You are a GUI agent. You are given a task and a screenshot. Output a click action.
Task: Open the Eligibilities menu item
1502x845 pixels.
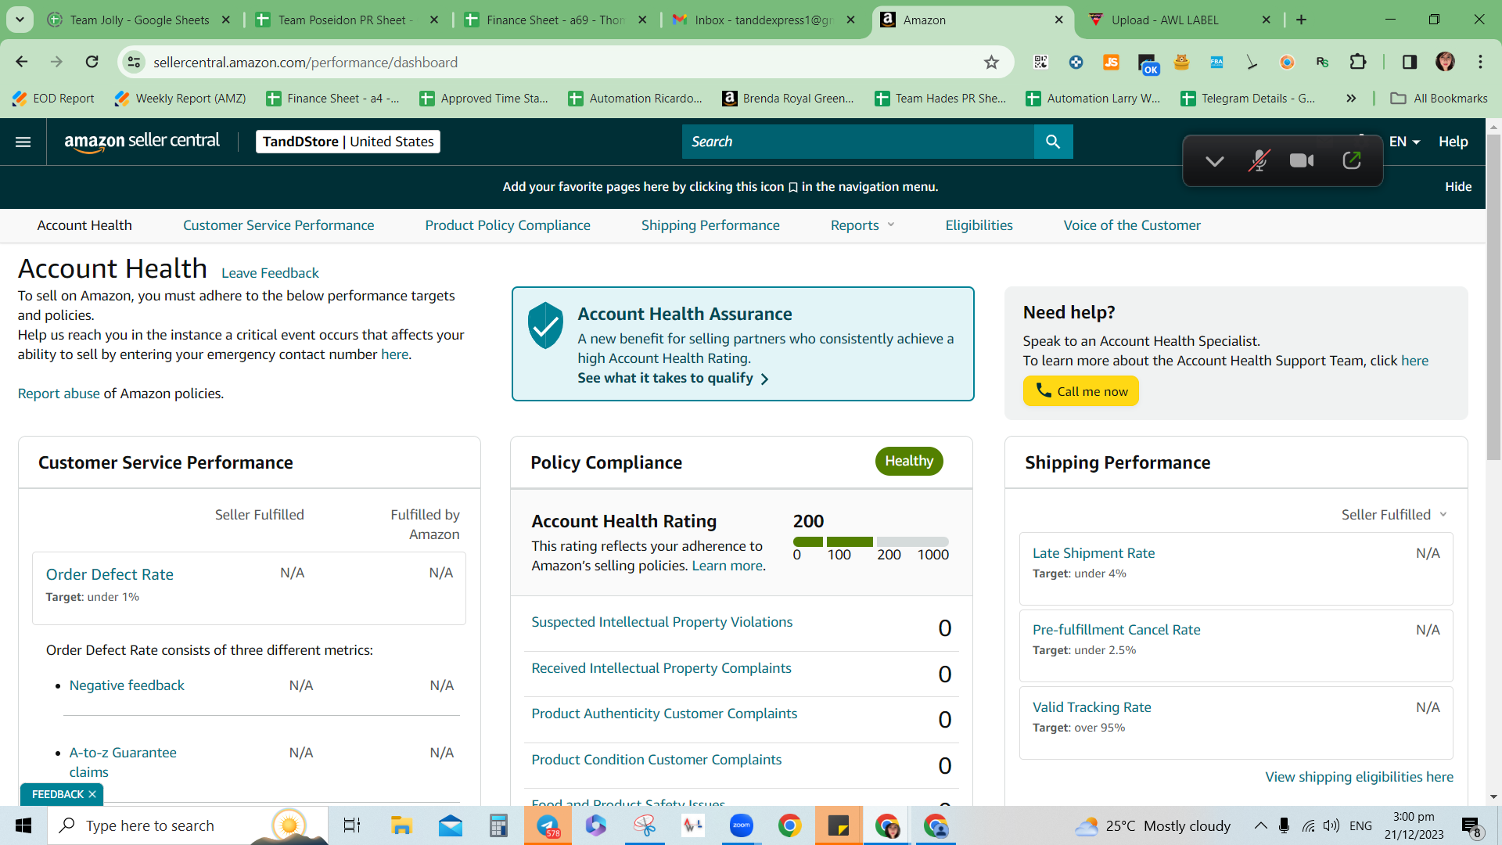point(979,225)
